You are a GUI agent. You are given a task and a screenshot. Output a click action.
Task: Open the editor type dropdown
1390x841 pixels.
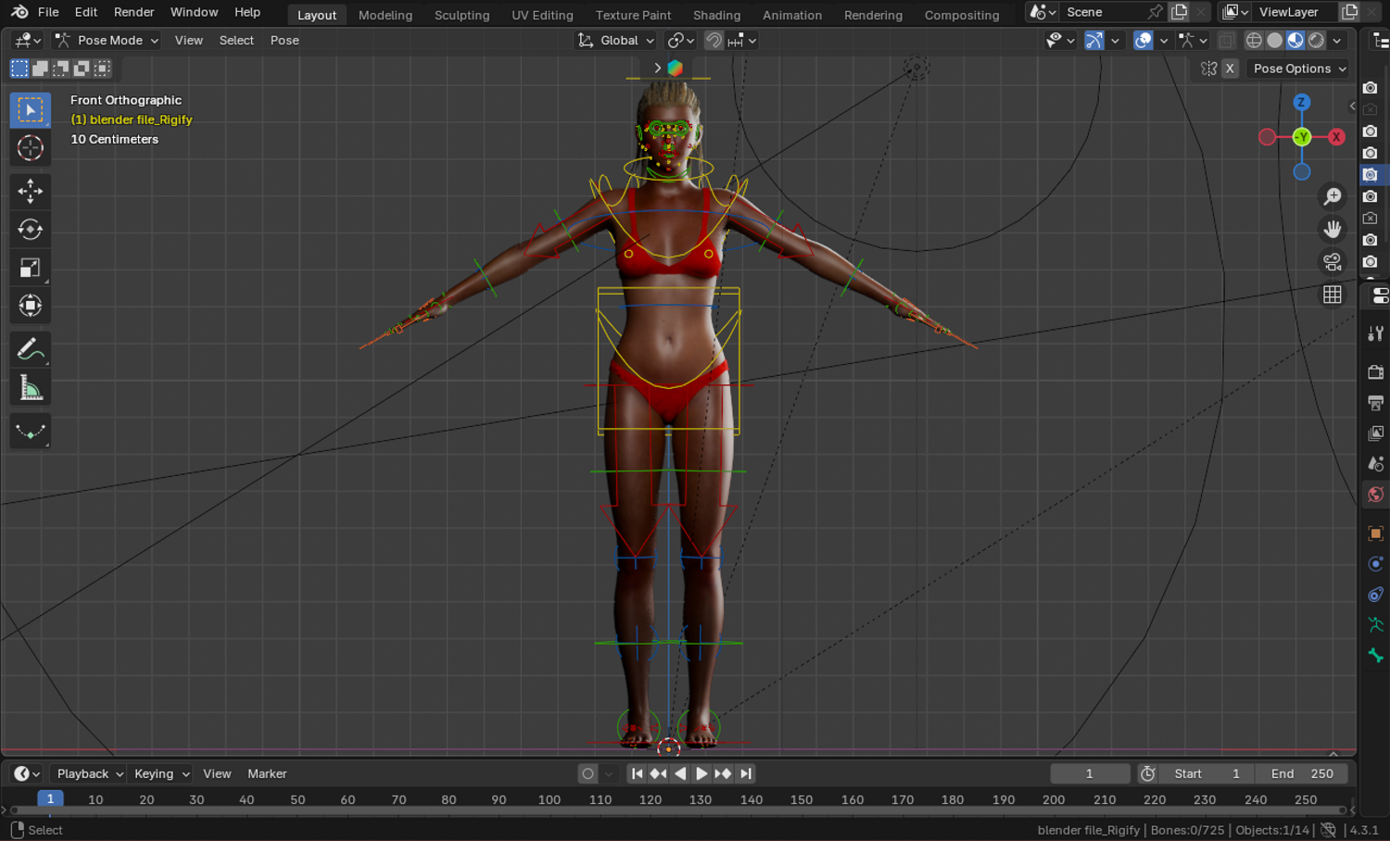tap(26, 41)
